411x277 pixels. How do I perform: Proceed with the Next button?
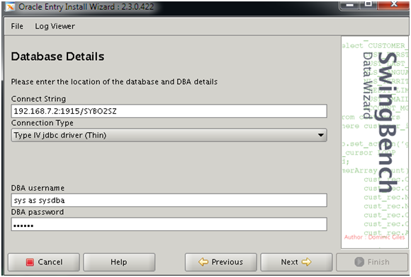296,262
